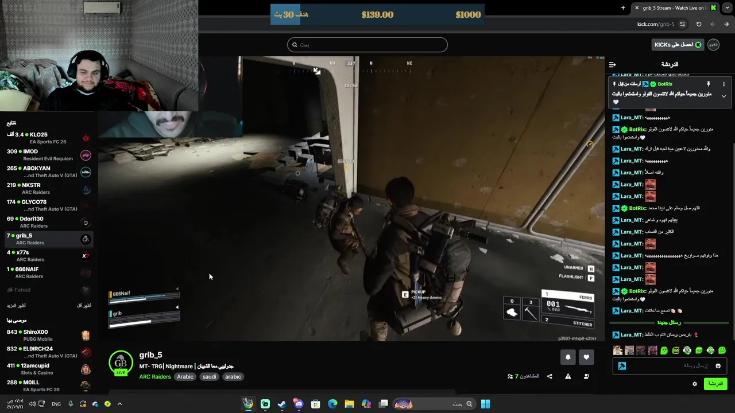Open recommended ShiroX00 channel
735x413 pixels.
click(49, 335)
